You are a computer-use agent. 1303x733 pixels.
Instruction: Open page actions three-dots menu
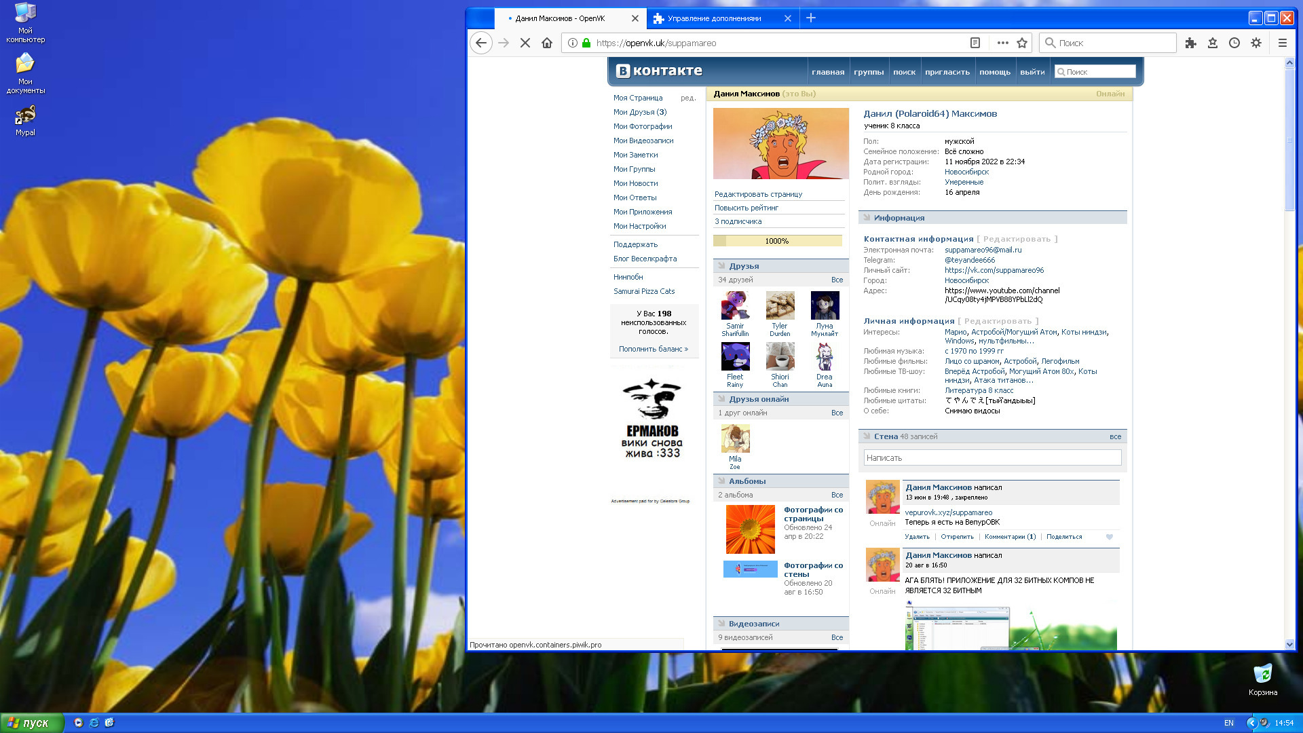(x=1002, y=43)
